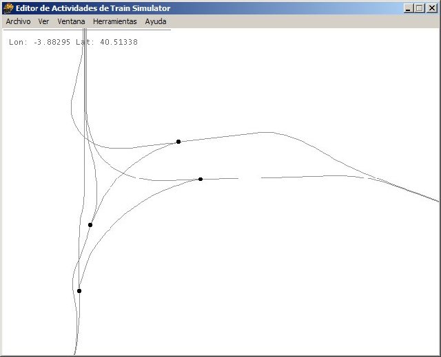Screen dimensions: 441x357
Task: Click the peak of the upper curved track
Action: pos(262,132)
